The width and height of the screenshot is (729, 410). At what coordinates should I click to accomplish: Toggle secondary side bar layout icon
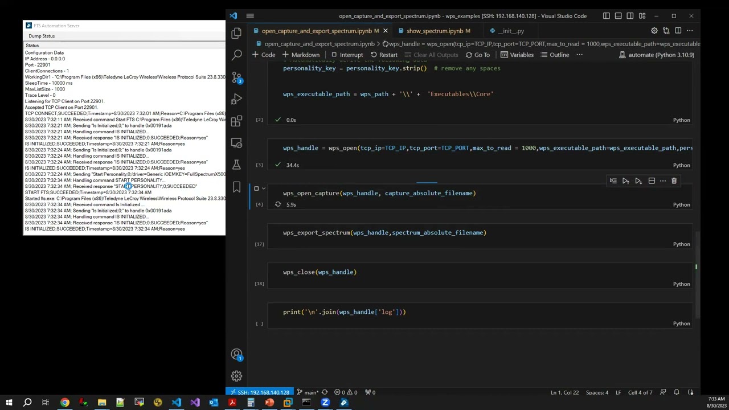click(x=630, y=16)
